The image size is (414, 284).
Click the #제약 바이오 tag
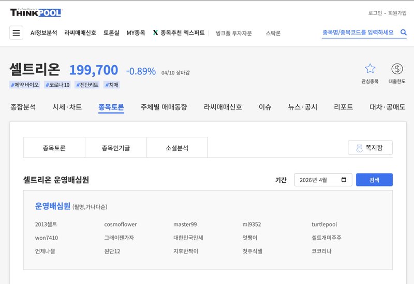pos(25,85)
